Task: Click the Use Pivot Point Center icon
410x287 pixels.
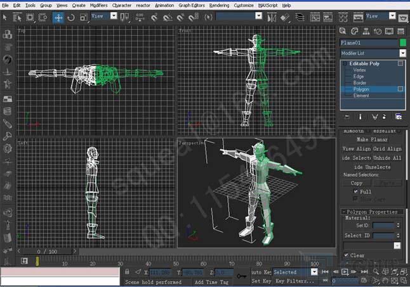Action: [x=124, y=18]
